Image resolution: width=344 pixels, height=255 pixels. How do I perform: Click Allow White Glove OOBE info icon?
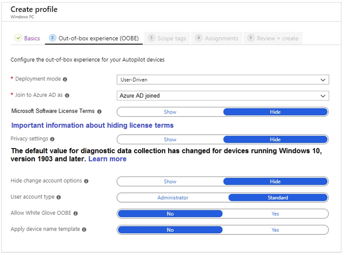click(x=76, y=213)
